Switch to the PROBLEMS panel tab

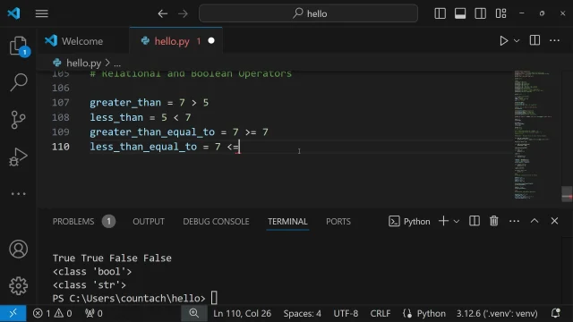pos(83,221)
